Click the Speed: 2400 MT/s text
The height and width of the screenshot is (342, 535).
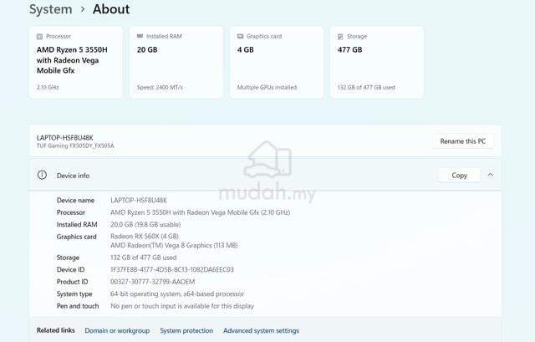tap(160, 87)
